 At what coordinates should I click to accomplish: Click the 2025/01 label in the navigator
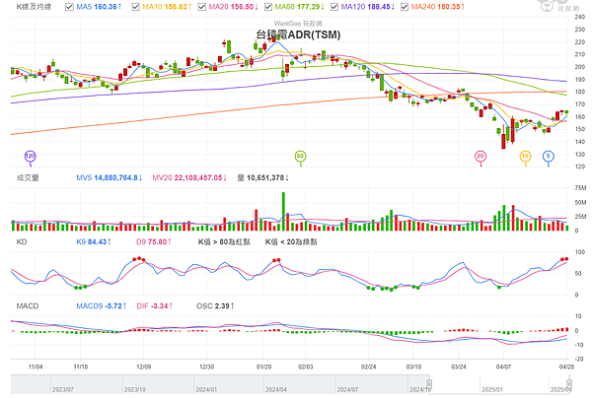tap(492, 389)
